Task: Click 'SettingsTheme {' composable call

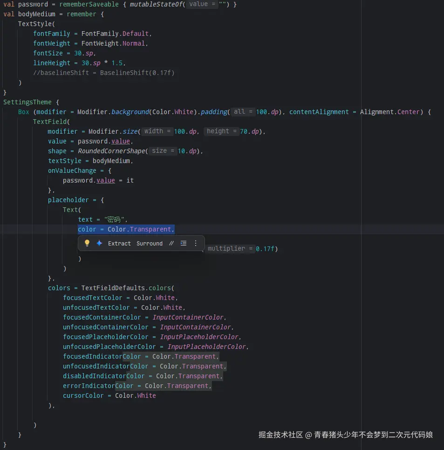Action: pos(31,102)
